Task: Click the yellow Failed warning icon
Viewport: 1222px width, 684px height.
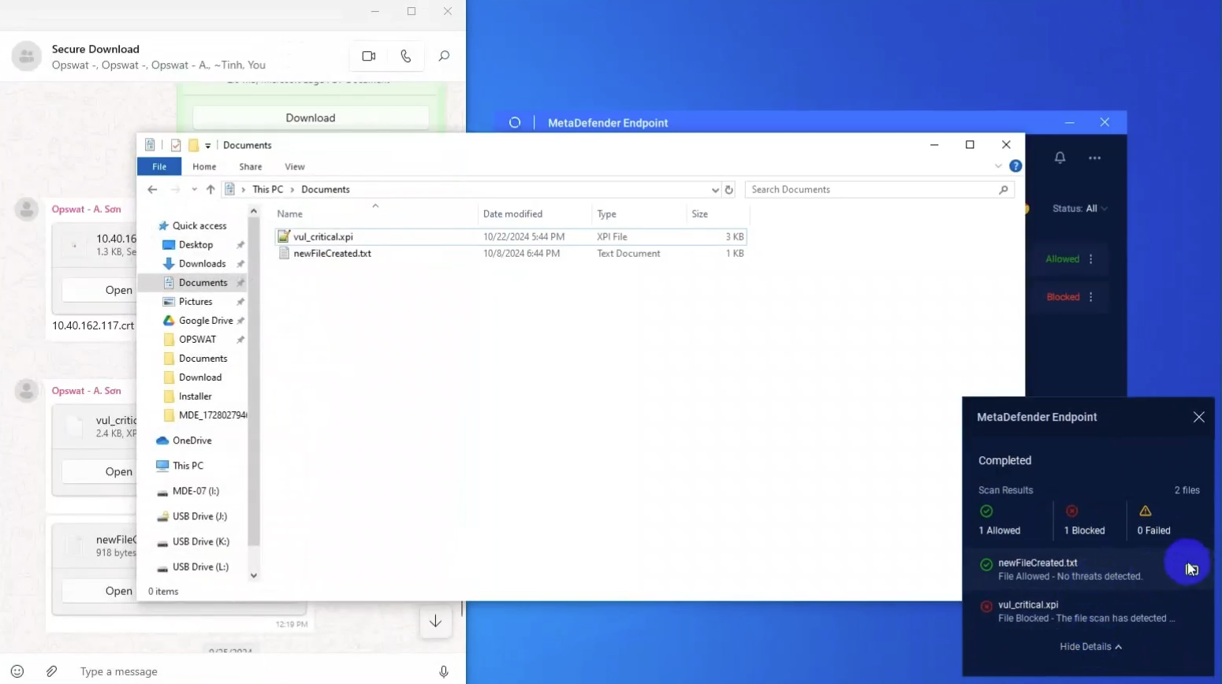Action: tap(1145, 511)
